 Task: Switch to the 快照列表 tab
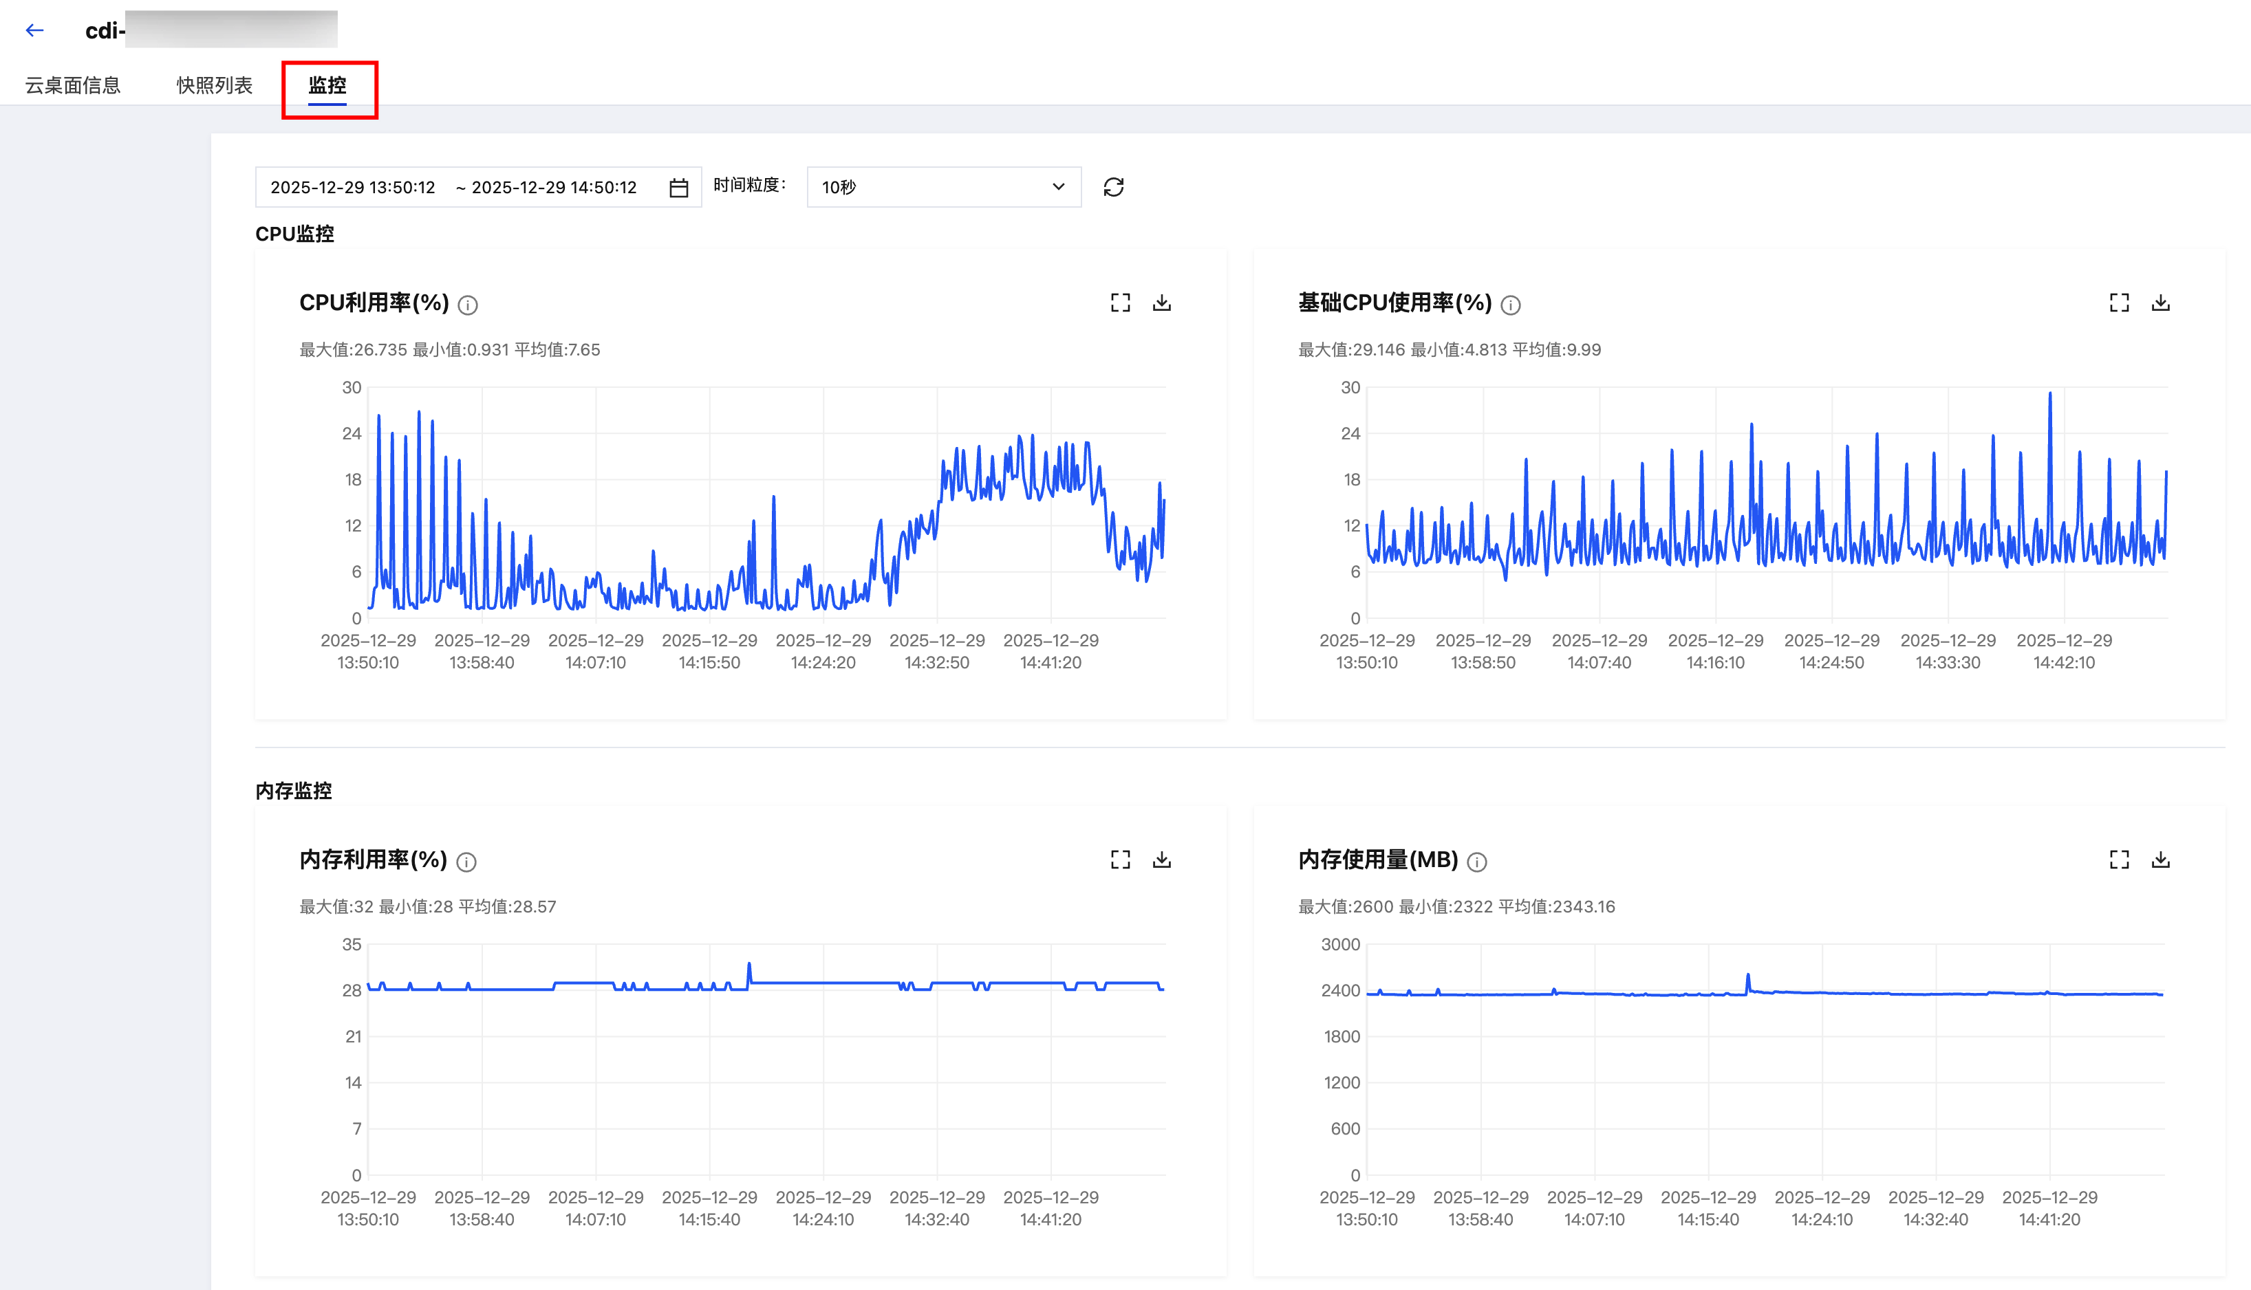click(x=215, y=85)
